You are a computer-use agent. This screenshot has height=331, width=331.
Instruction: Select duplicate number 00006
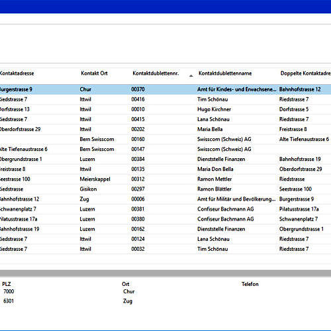pos(138,199)
